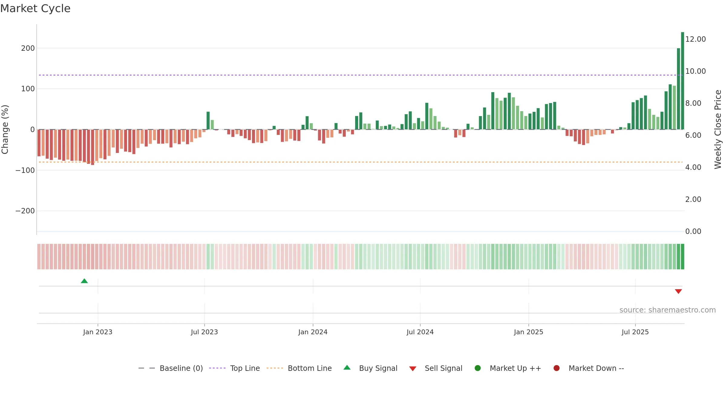726x408 pixels.
Task: Click the 10.00 price axis value
Action: tap(695, 71)
